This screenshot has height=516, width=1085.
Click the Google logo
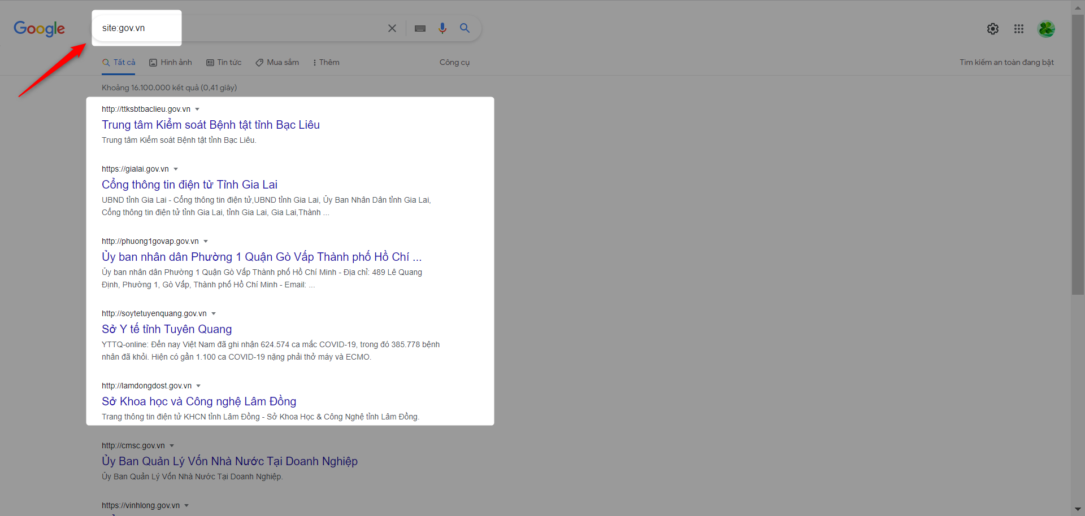(x=39, y=28)
